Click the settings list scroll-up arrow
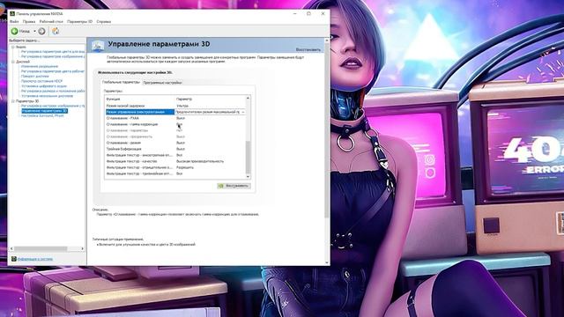This screenshot has height=317, width=564. pos(248,98)
